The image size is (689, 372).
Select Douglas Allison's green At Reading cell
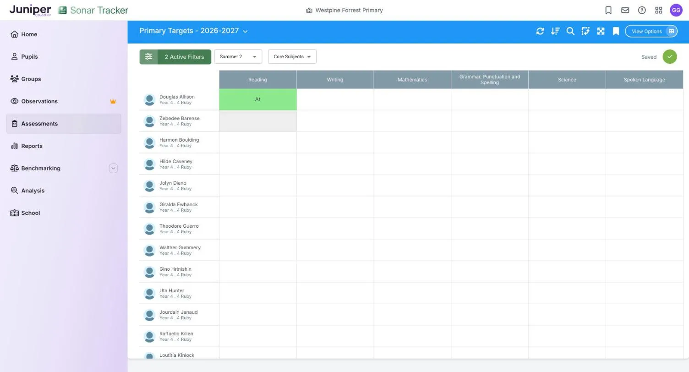tap(258, 99)
